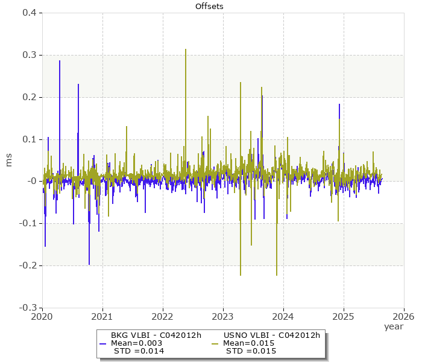Screen dimensions: 422x362
Task: Click the Mean=0.003 legend text
Action: tap(136, 343)
